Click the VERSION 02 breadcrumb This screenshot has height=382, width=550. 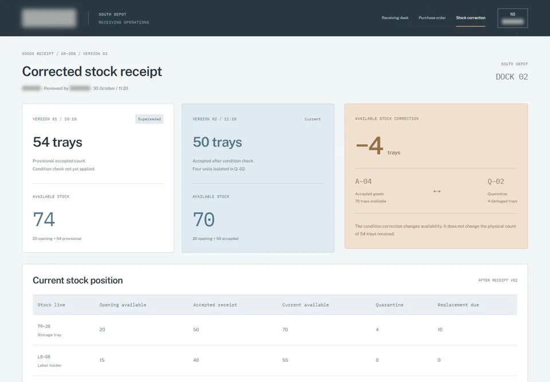(x=95, y=54)
